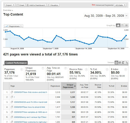Expand the All Visits segments dropdown
The image size is (130, 123).
(120, 5)
